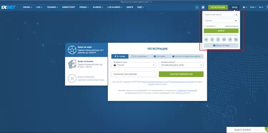Click the ВХОД header button
Screen dimensions: 268x133
point(234,7)
